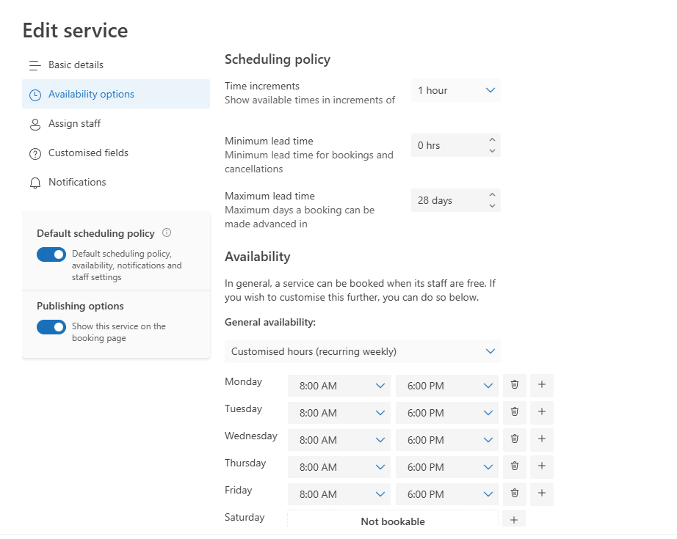This screenshot has width=677, height=539.
Task: Select Availability options in sidebar
Action: tap(116, 94)
